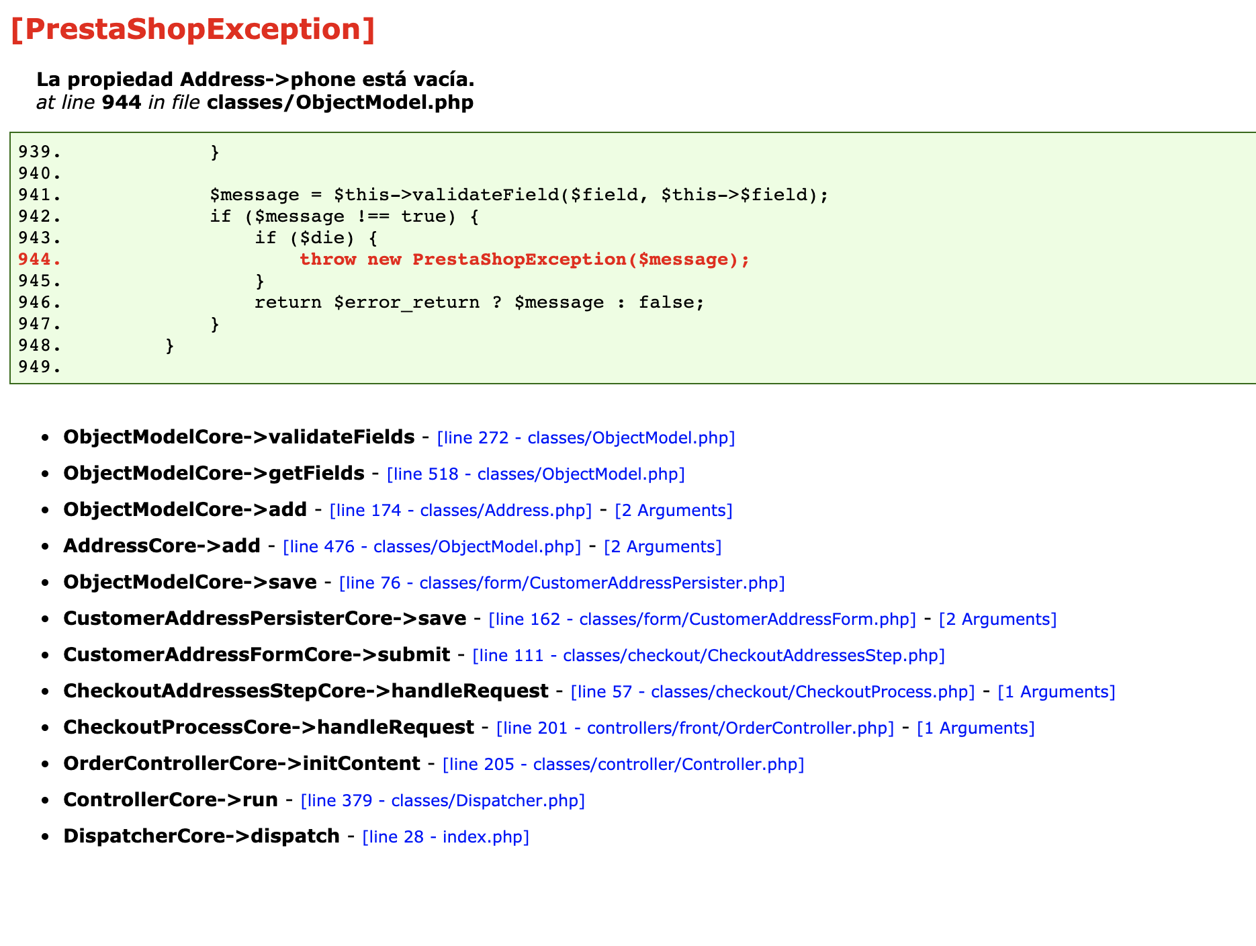Click code line 943 if ($die) statement
Viewport: 1256px width, 946px height.
point(316,238)
